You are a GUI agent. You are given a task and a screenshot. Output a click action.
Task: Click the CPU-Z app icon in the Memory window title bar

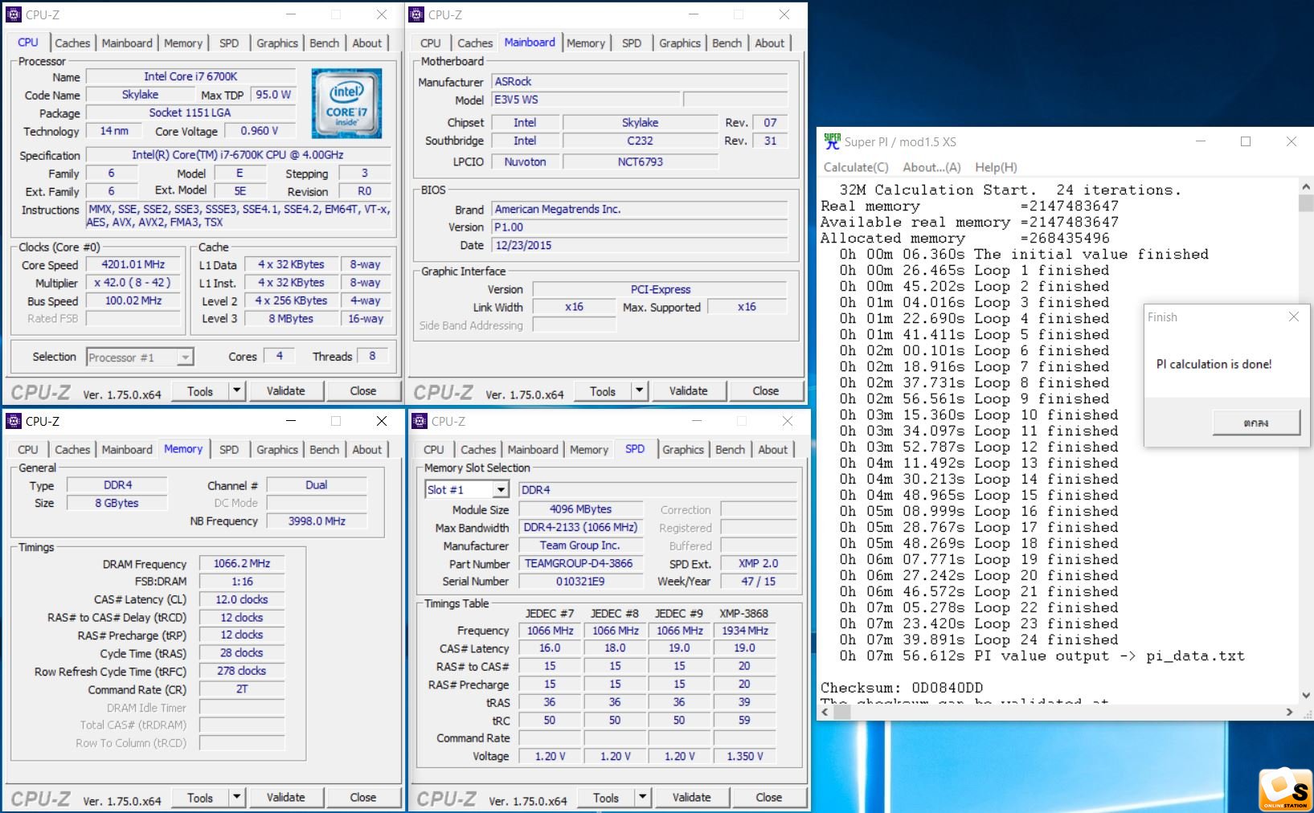[x=14, y=421]
